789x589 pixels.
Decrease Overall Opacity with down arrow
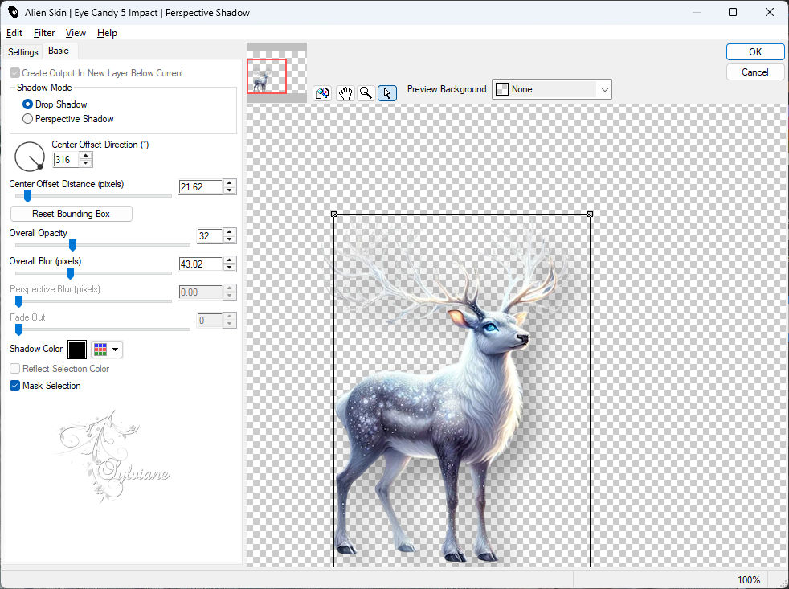coord(230,239)
